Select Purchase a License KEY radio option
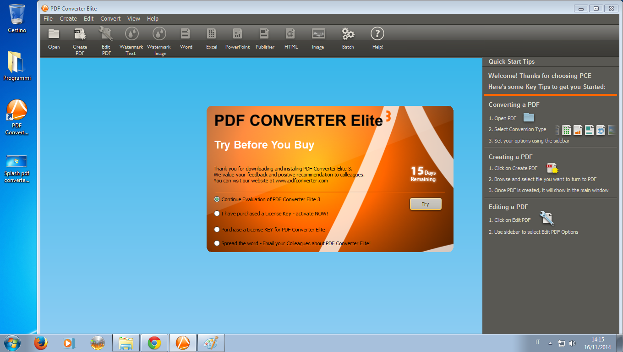Screen dimensions: 623x352 click(217, 230)
